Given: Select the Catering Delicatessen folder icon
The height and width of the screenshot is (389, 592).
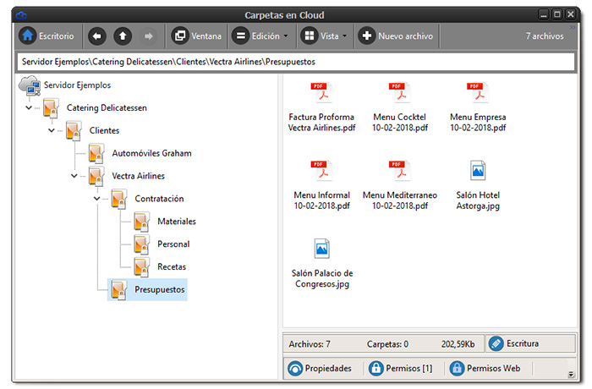Looking at the screenshot, I should click(x=51, y=108).
